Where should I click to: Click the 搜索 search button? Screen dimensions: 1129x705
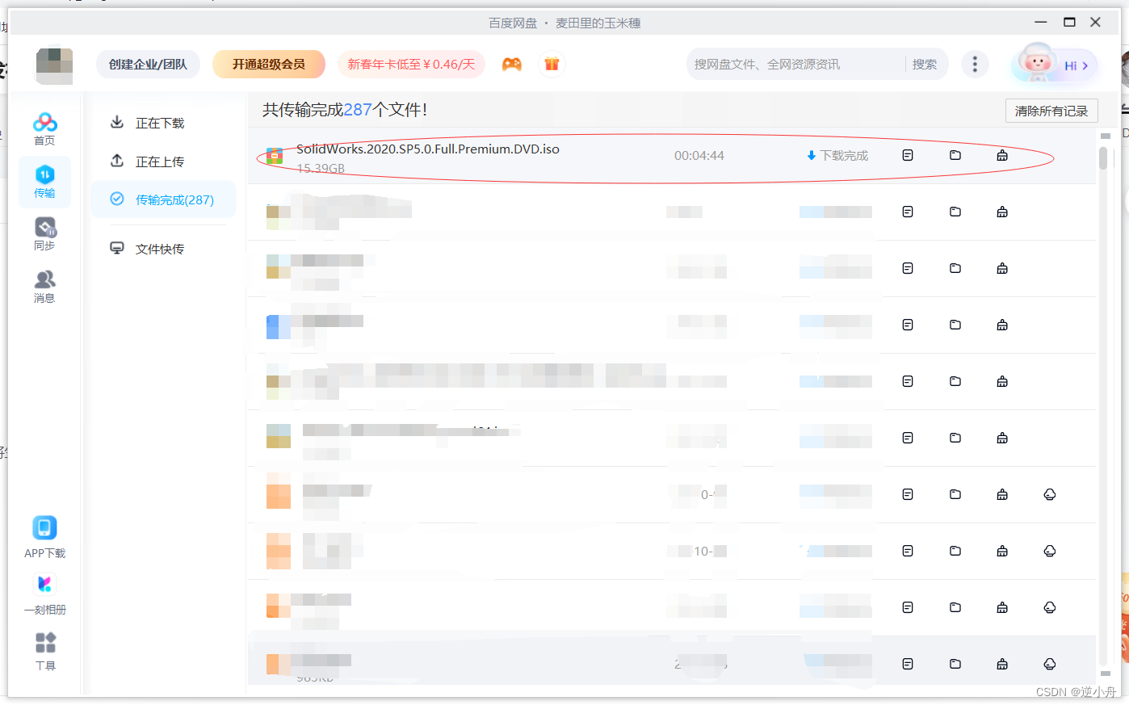925,65
